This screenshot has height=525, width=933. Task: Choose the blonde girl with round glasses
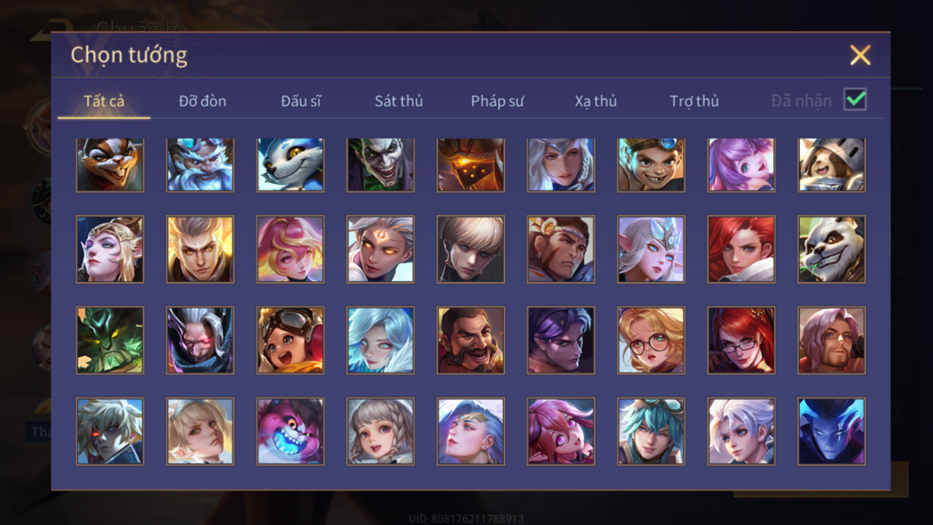[651, 340]
